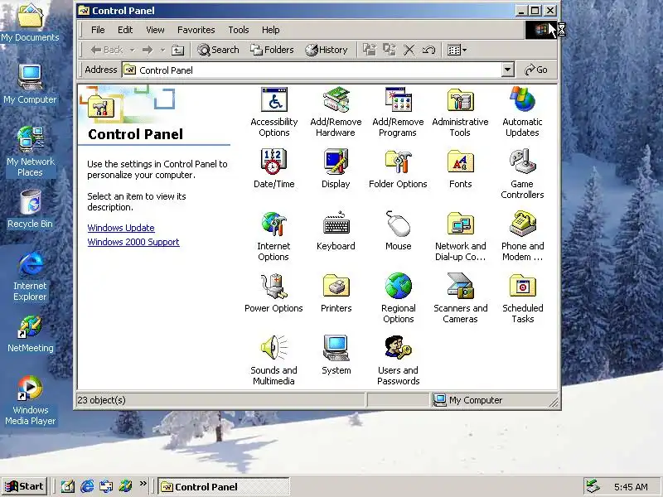The image size is (663, 497).
Task: Follow the Windows Update link
Action: [121, 228]
